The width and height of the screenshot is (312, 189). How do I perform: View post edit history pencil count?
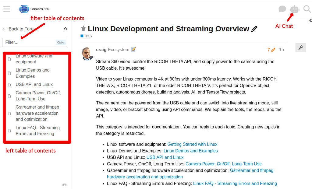(x=271, y=50)
